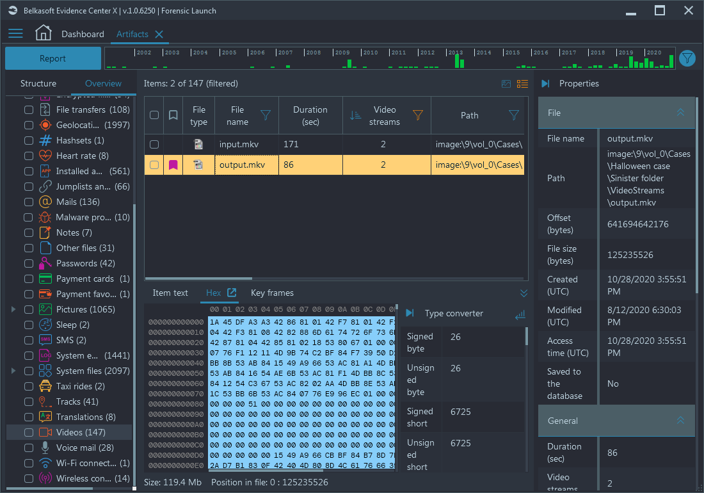Screen dimensions: 704x493
Task: Click the Report button
Action: [x=53, y=58]
